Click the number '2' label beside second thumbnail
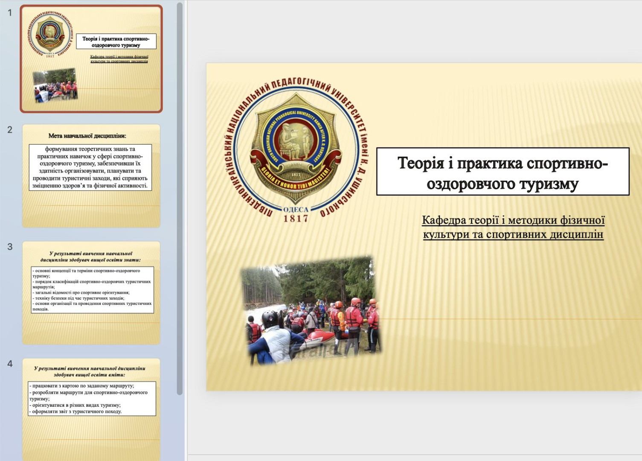The image size is (642, 461). tap(10, 130)
